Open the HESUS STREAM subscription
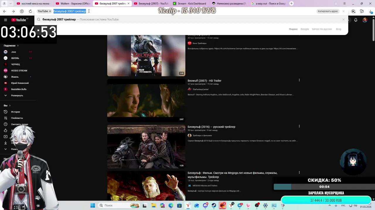This screenshot has width=375, height=210. coord(19,71)
